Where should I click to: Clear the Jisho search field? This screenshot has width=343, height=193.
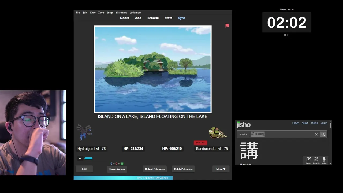click(x=316, y=134)
